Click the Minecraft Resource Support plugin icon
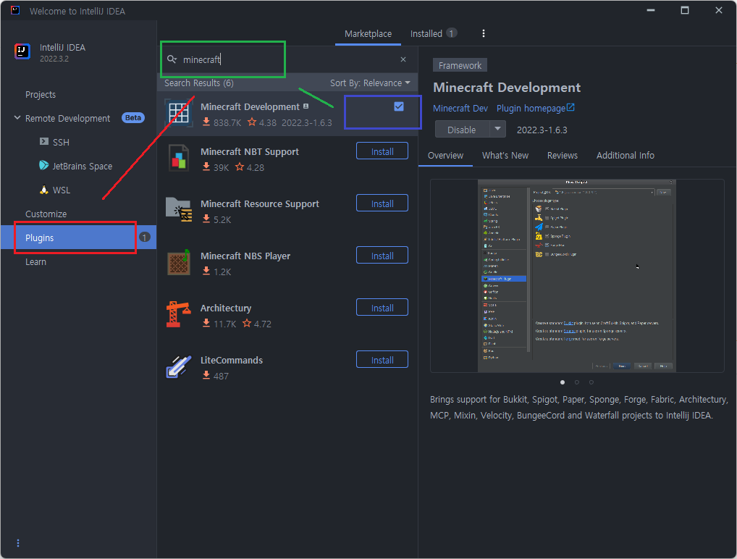The image size is (737, 559). pyautogui.click(x=179, y=210)
